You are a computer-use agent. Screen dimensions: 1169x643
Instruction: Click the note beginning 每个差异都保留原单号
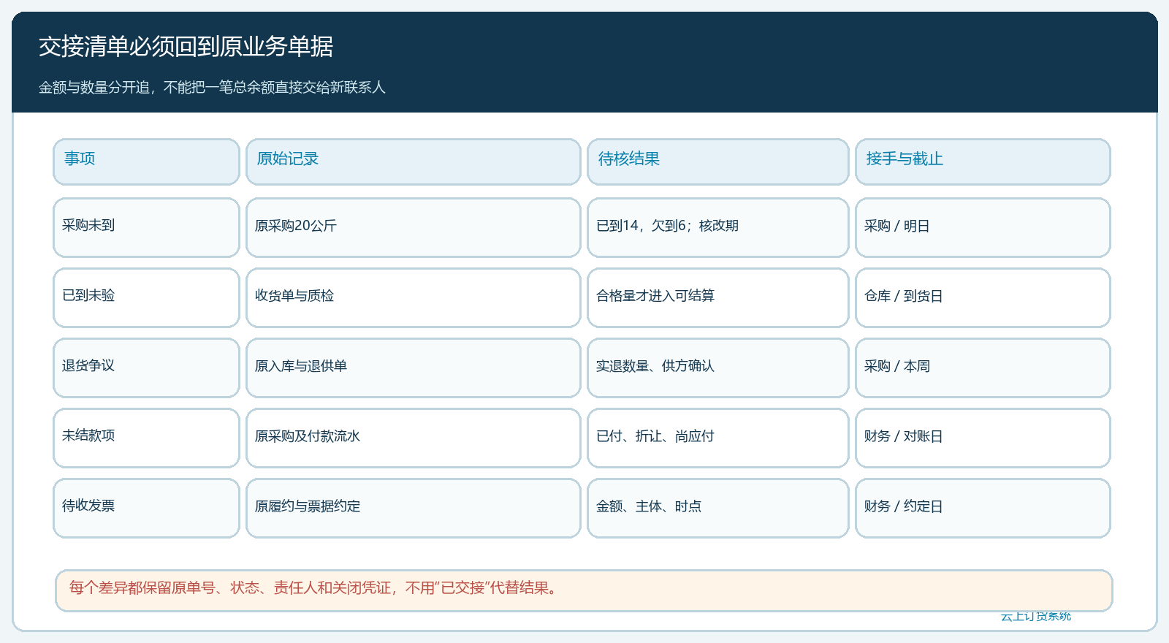coord(584,590)
